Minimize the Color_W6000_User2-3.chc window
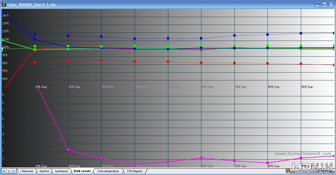336x175 pixels. coord(317,5)
